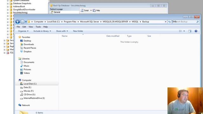
Task: Click Help in Back Up Database toolbar
Action: tap(96, 10)
